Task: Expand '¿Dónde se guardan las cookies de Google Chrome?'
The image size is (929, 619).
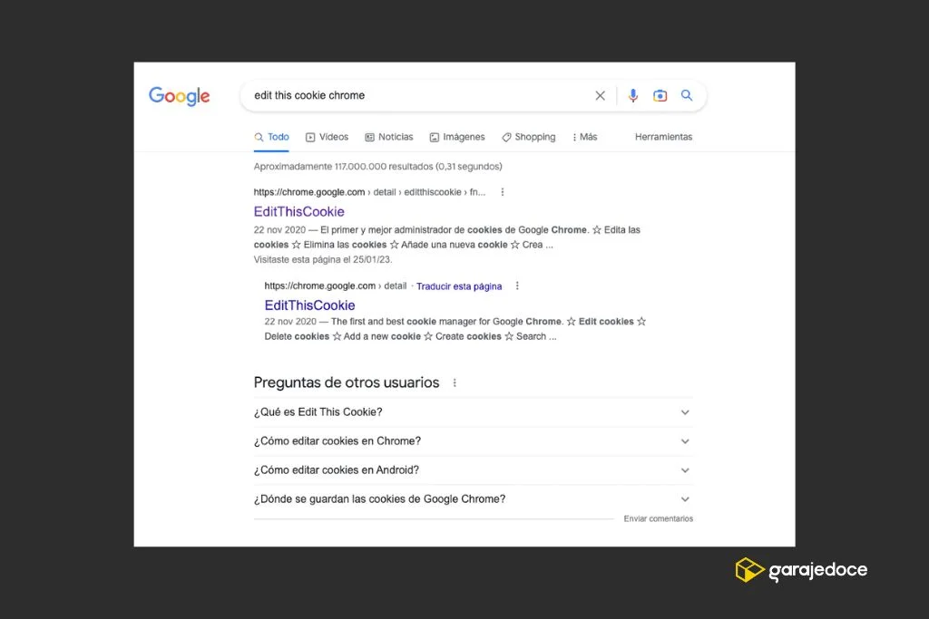Action: pos(473,499)
